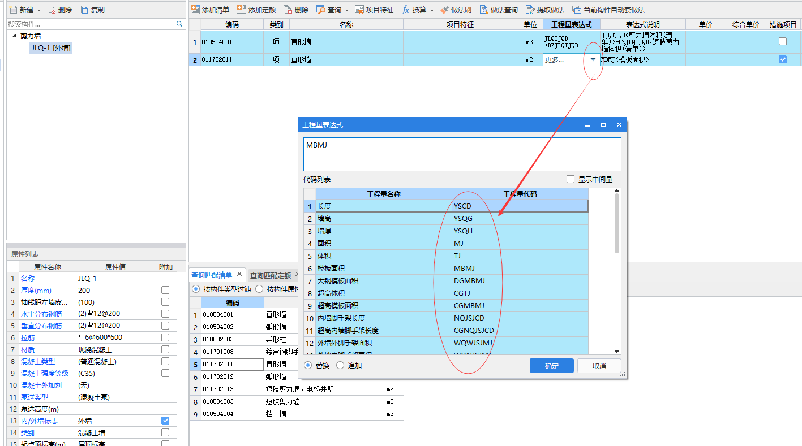Click the 工程量代码 column header in dialog
This screenshot has width=802, height=446.
point(520,194)
